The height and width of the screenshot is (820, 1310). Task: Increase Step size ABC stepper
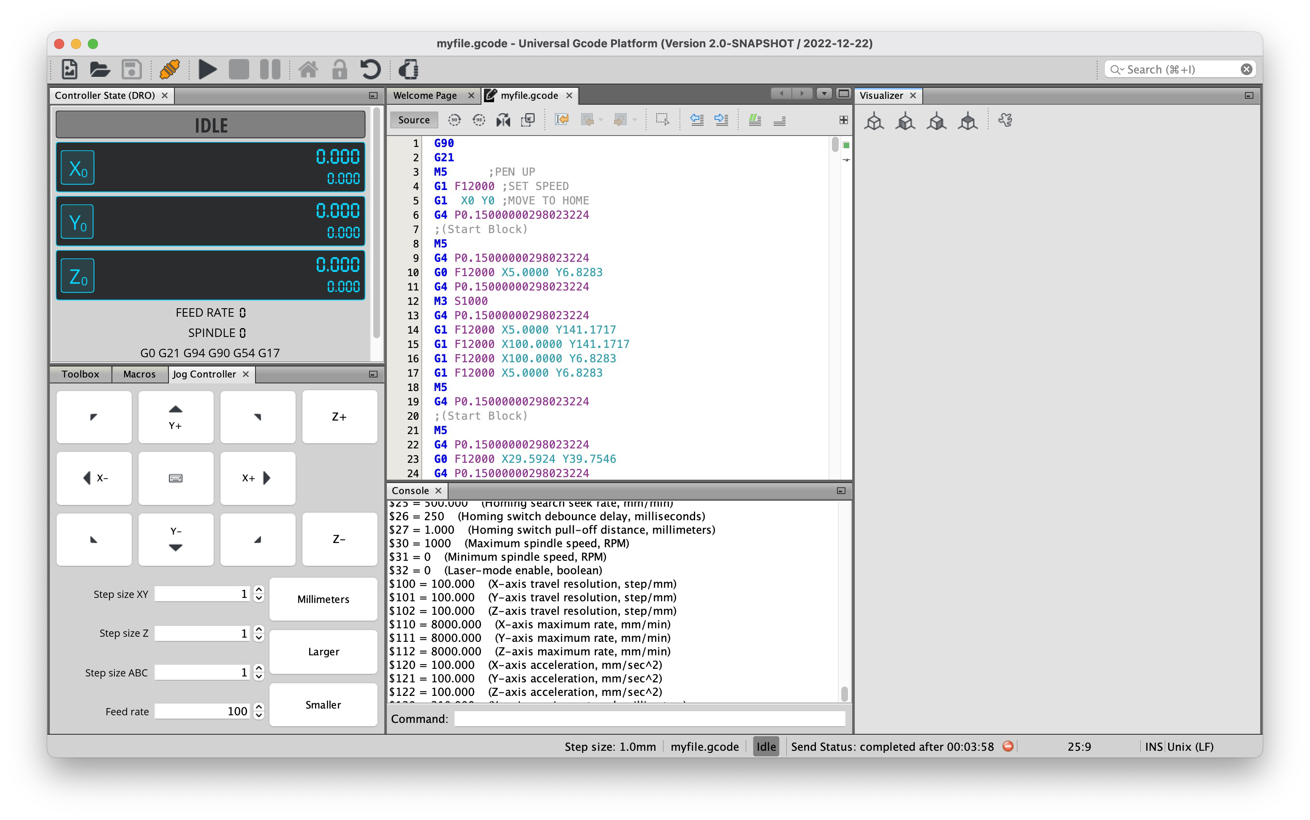[x=259, y=668]
